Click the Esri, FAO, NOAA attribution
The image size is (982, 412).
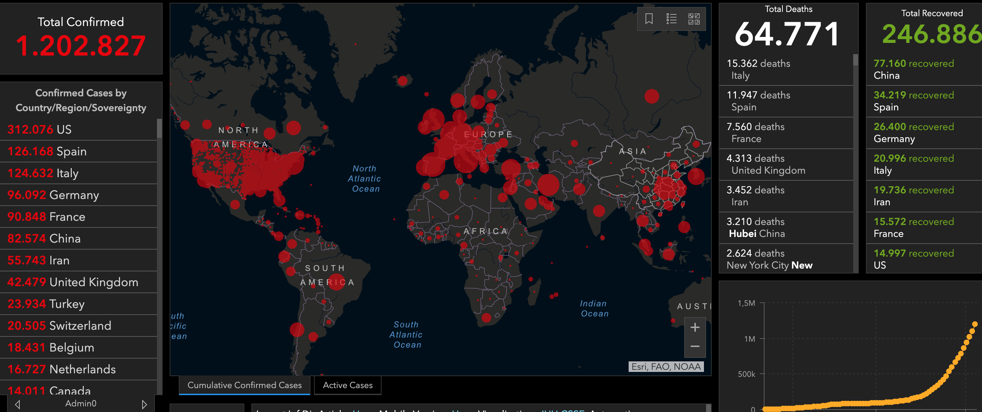tap(666, 367)
